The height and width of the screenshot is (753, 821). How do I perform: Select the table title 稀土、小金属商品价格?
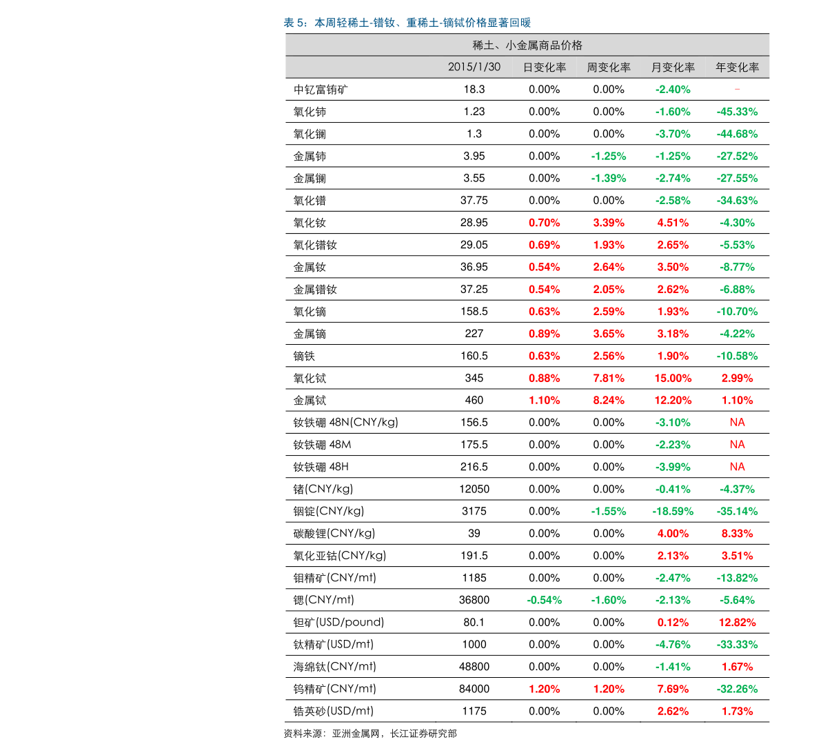coord(527,46)
